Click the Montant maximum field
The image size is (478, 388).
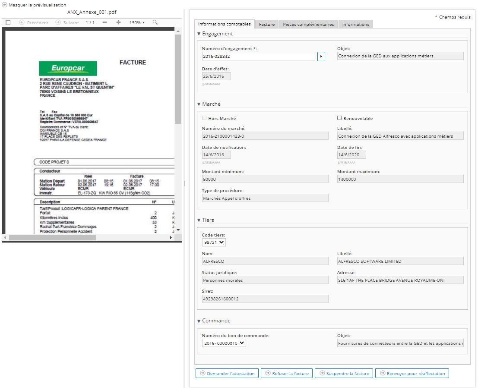(x=400, y=179)
